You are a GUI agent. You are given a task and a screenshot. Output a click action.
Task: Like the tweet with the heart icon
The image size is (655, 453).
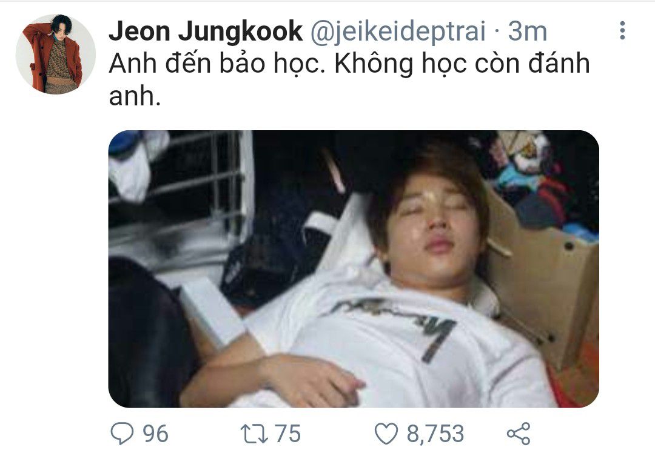pos(386,434)
